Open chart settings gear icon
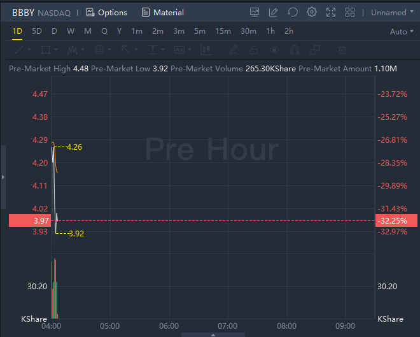The image size is (420, 337). (x=312, y=12)
